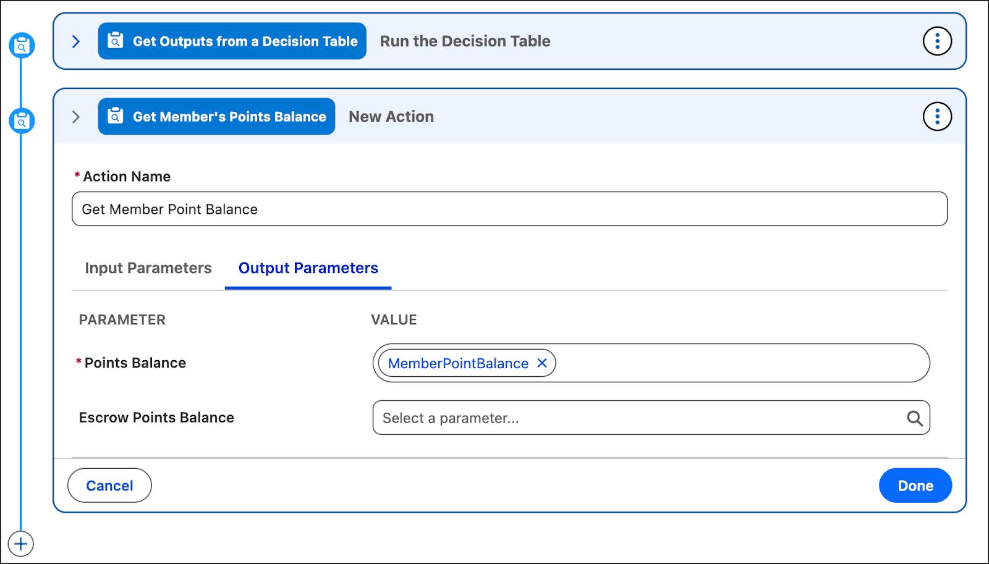Switch to the Input Parameters tab
This screenshot has width=989, height=564.
pyautogui.click(x=148, y=268)
